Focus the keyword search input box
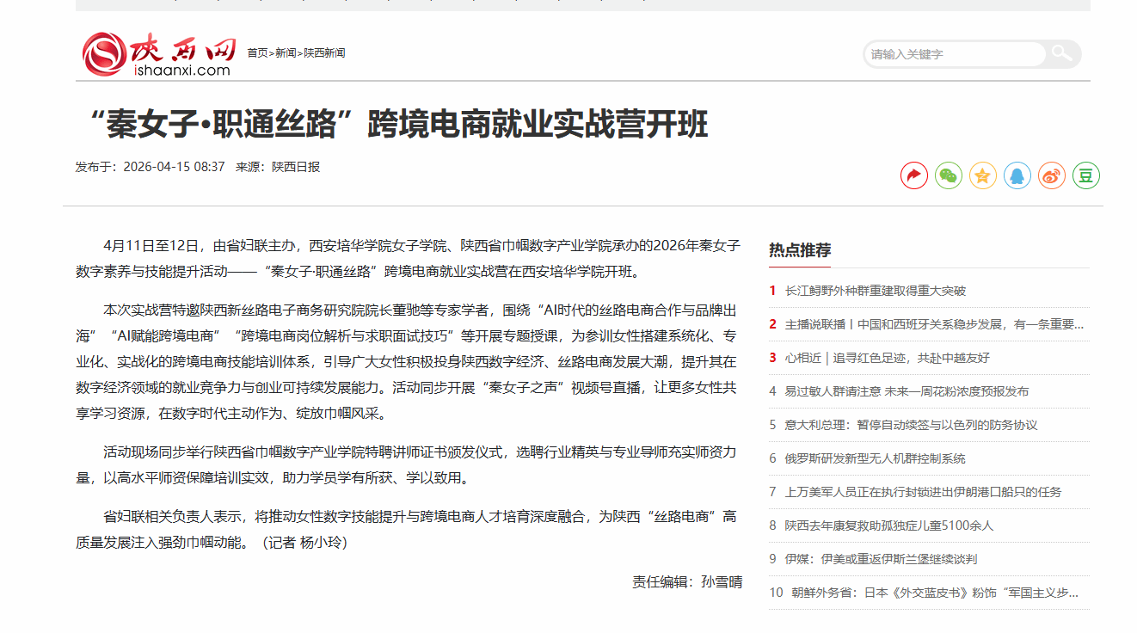The height and width of the screenshot is (633, 1137). pyautogui.click(x=953, y=54)
